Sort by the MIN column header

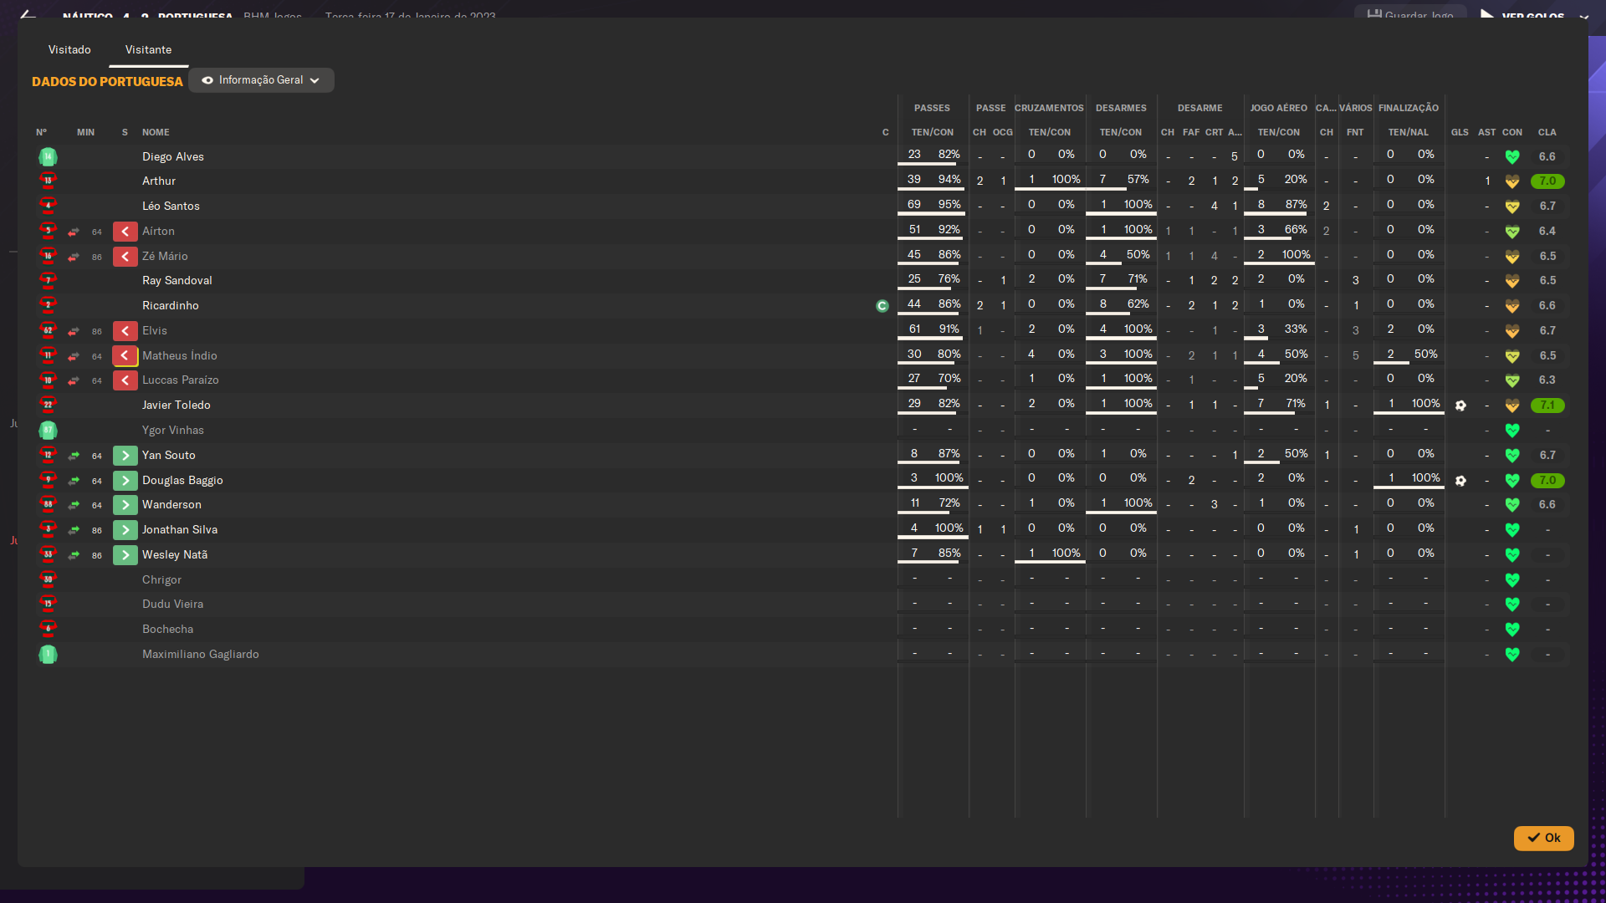click(x=85, y=132)
